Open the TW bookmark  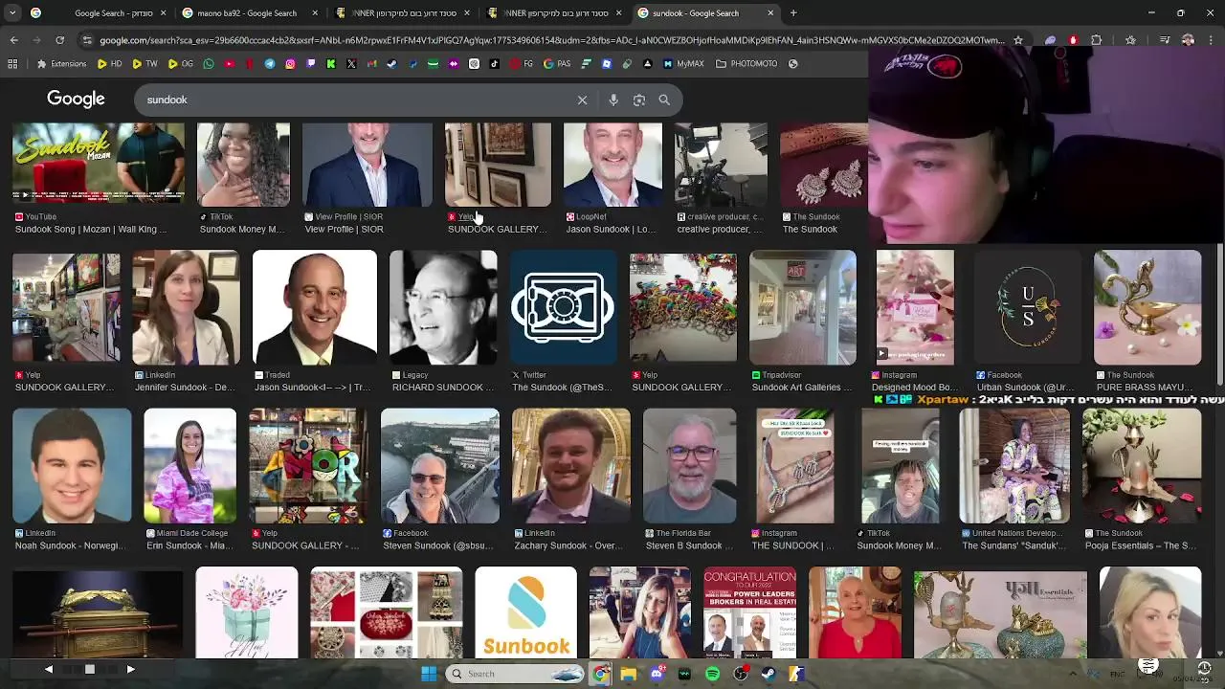pyautogui.click(x=145, y=64)
